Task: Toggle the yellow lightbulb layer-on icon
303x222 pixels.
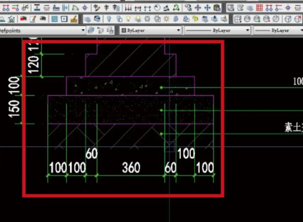Action: [128, 19]
